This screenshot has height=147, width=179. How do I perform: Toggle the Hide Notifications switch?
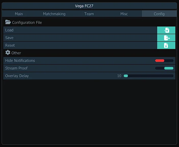[164, 61]
